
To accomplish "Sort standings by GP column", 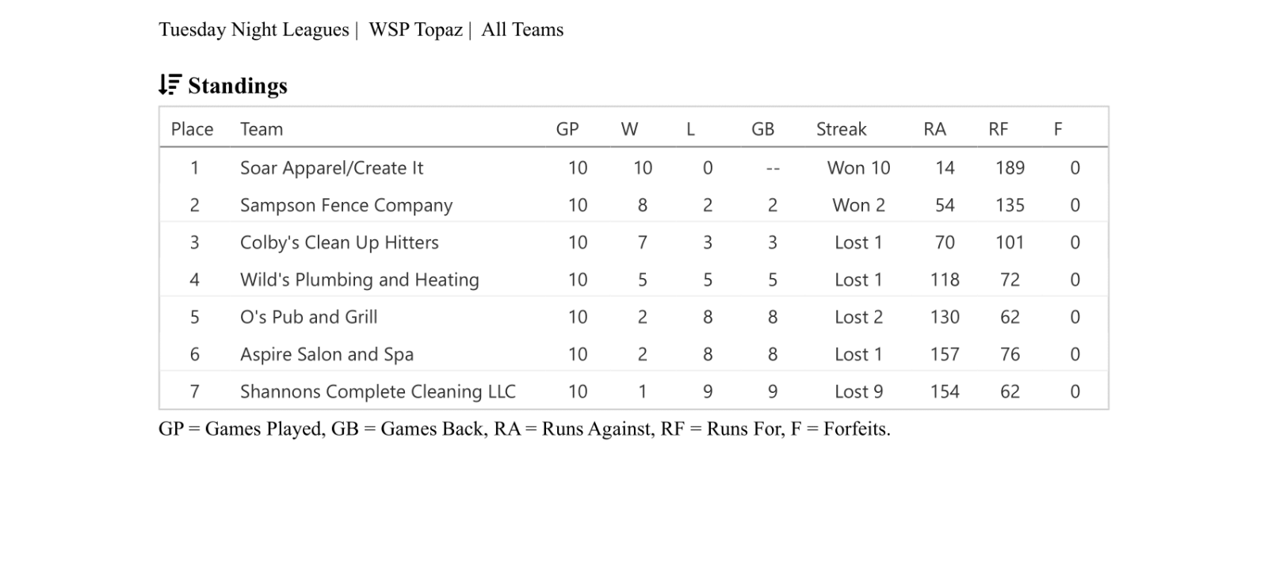I will tap(567, 129).
